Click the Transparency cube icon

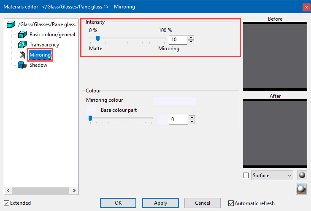coord(22,45)
